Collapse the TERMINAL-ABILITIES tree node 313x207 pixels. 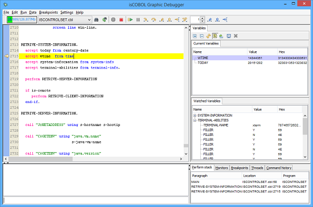(x=195, y=120)
